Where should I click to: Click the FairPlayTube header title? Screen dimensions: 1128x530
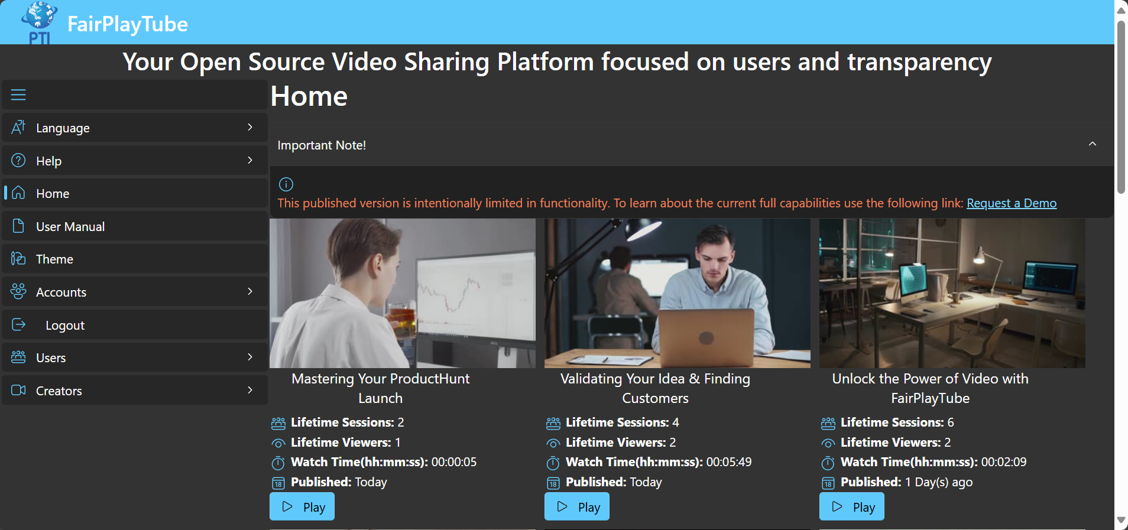[128, 24]
